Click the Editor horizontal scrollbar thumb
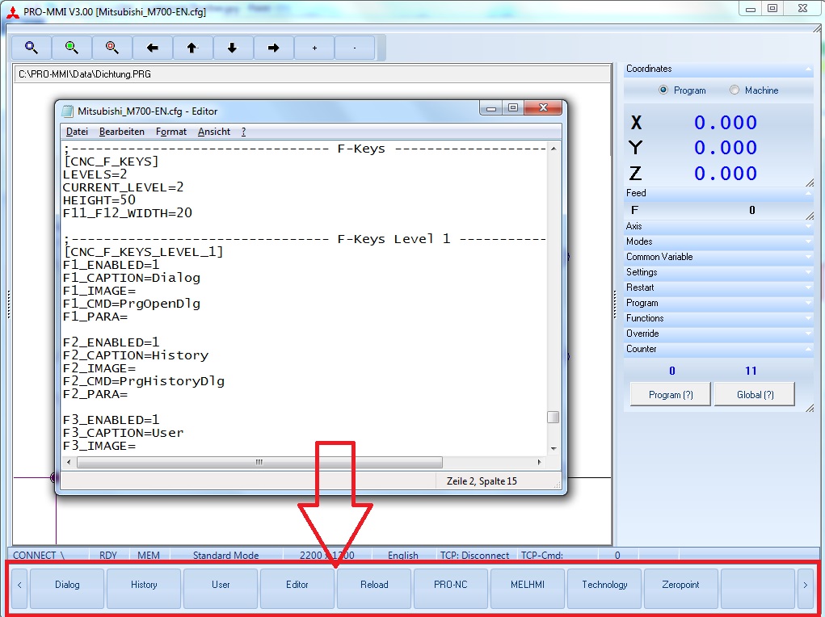Image resolution: width=825 pixels, height=617 pixels. click(259, 463)
